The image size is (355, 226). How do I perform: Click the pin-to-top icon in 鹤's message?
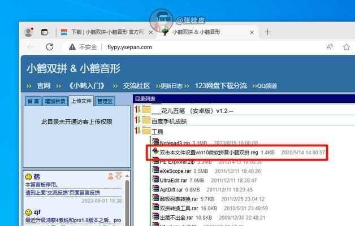pos(119,176)
